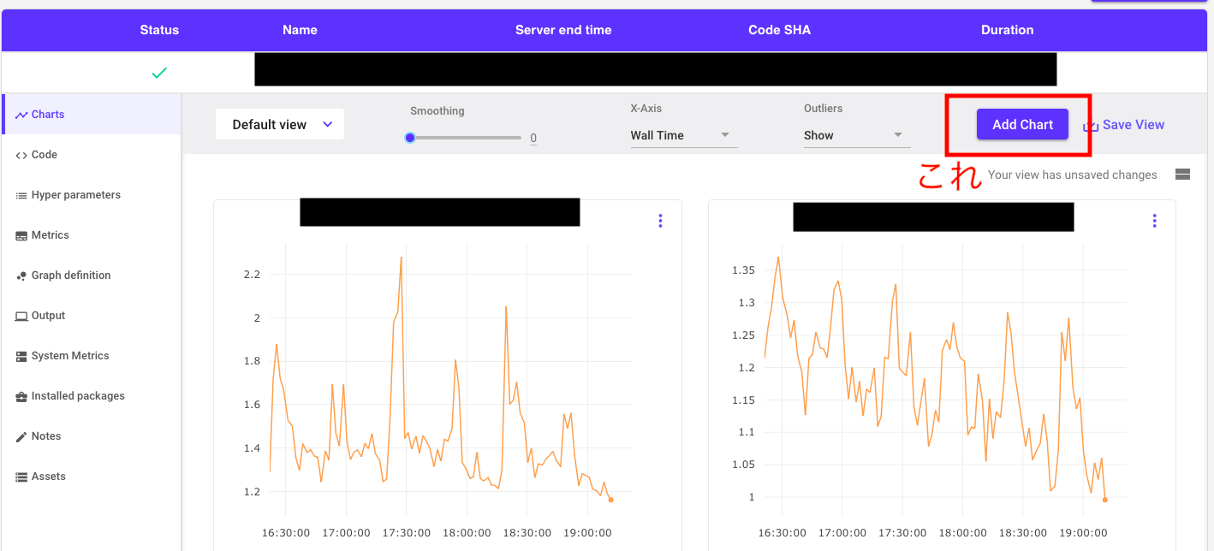Click the smoothing value number field
1214x551 pixels.
[533, 138]
